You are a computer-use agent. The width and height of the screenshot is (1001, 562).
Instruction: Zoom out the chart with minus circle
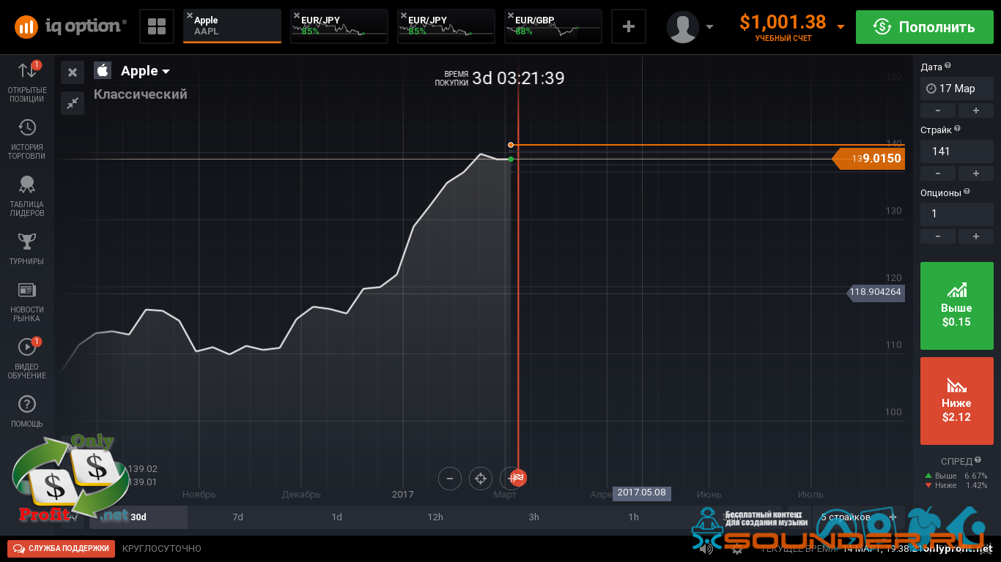point(449,479)
